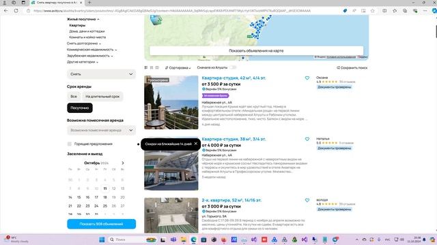Open listing 'Квартира-студия, 38 м², 3/4 эт.'

234,139
